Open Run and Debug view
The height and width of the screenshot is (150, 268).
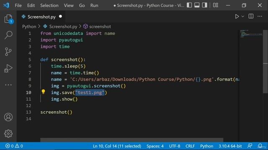click(x=8, y=68)
